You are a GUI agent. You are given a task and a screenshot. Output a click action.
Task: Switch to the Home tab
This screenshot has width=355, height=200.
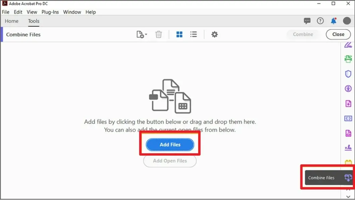point(11,21)
